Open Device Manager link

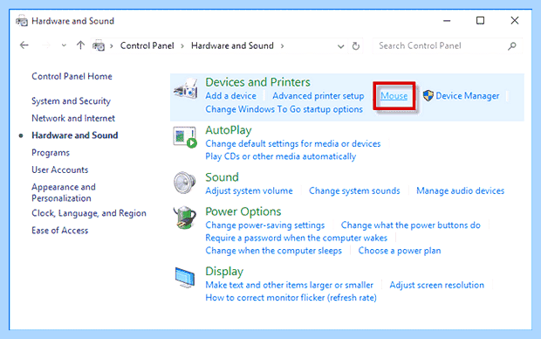coord(468,96)
